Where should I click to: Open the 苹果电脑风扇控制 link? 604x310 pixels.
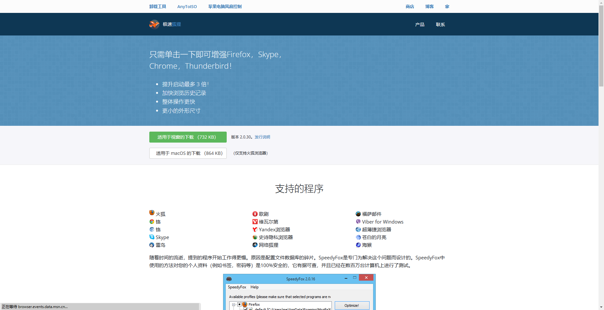click(x=225, y=6)
